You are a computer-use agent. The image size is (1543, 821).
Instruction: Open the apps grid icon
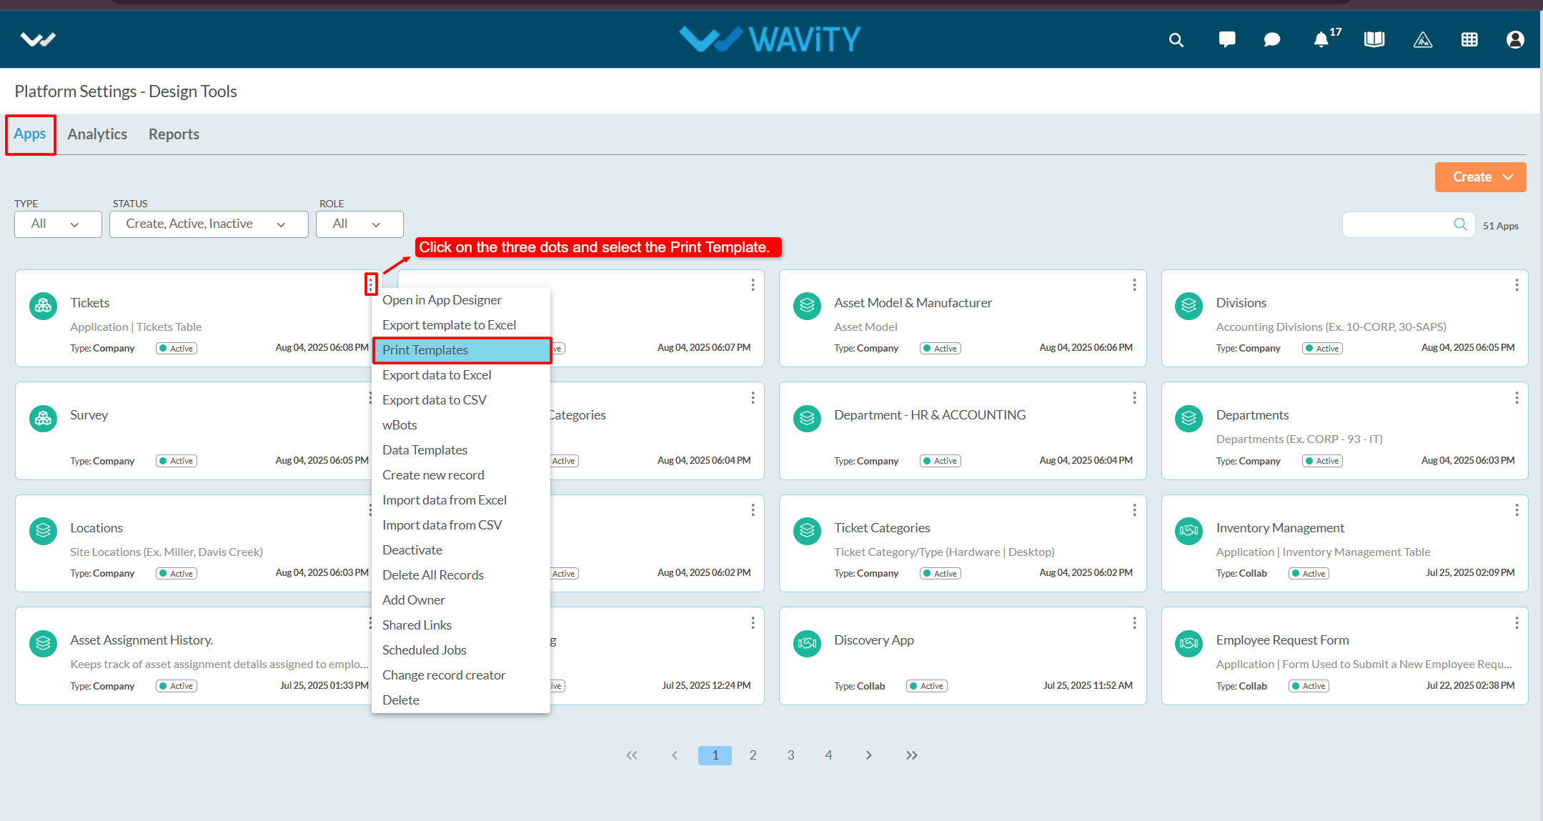(x=1469, y=40)
